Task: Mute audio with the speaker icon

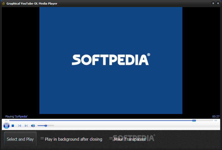Action: (33, 126)
